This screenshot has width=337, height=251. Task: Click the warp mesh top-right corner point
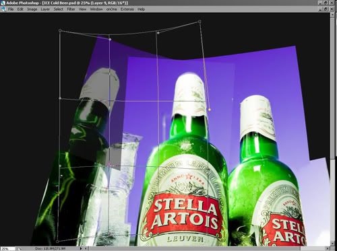pos(200,22)
